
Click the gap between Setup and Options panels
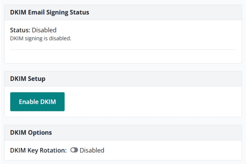[x=123, y=121]
